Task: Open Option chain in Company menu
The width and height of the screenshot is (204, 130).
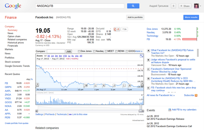Action: point(14,36)
